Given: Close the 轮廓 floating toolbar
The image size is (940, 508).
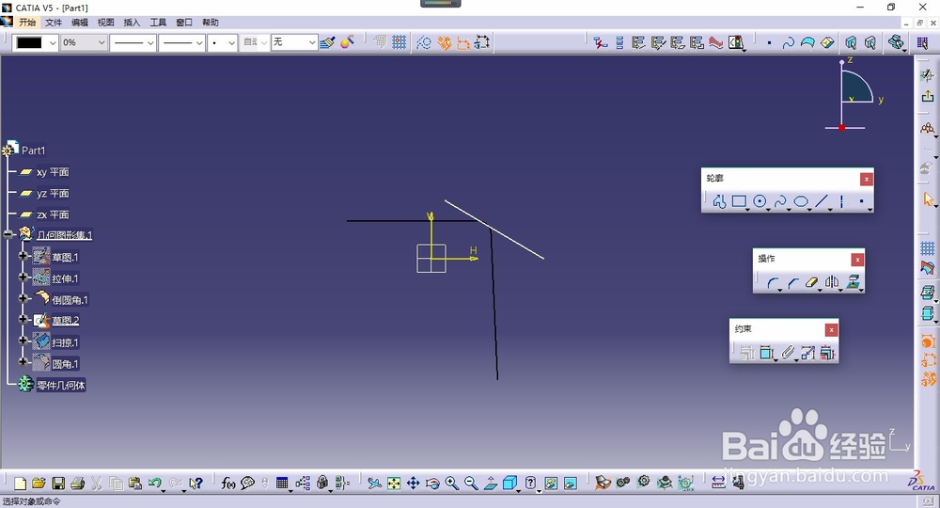Looking at the screenshot, I should (x=867, y=179).
